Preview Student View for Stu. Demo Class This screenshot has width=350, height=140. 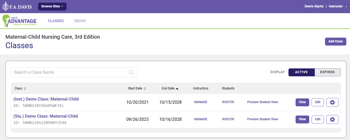262,119
